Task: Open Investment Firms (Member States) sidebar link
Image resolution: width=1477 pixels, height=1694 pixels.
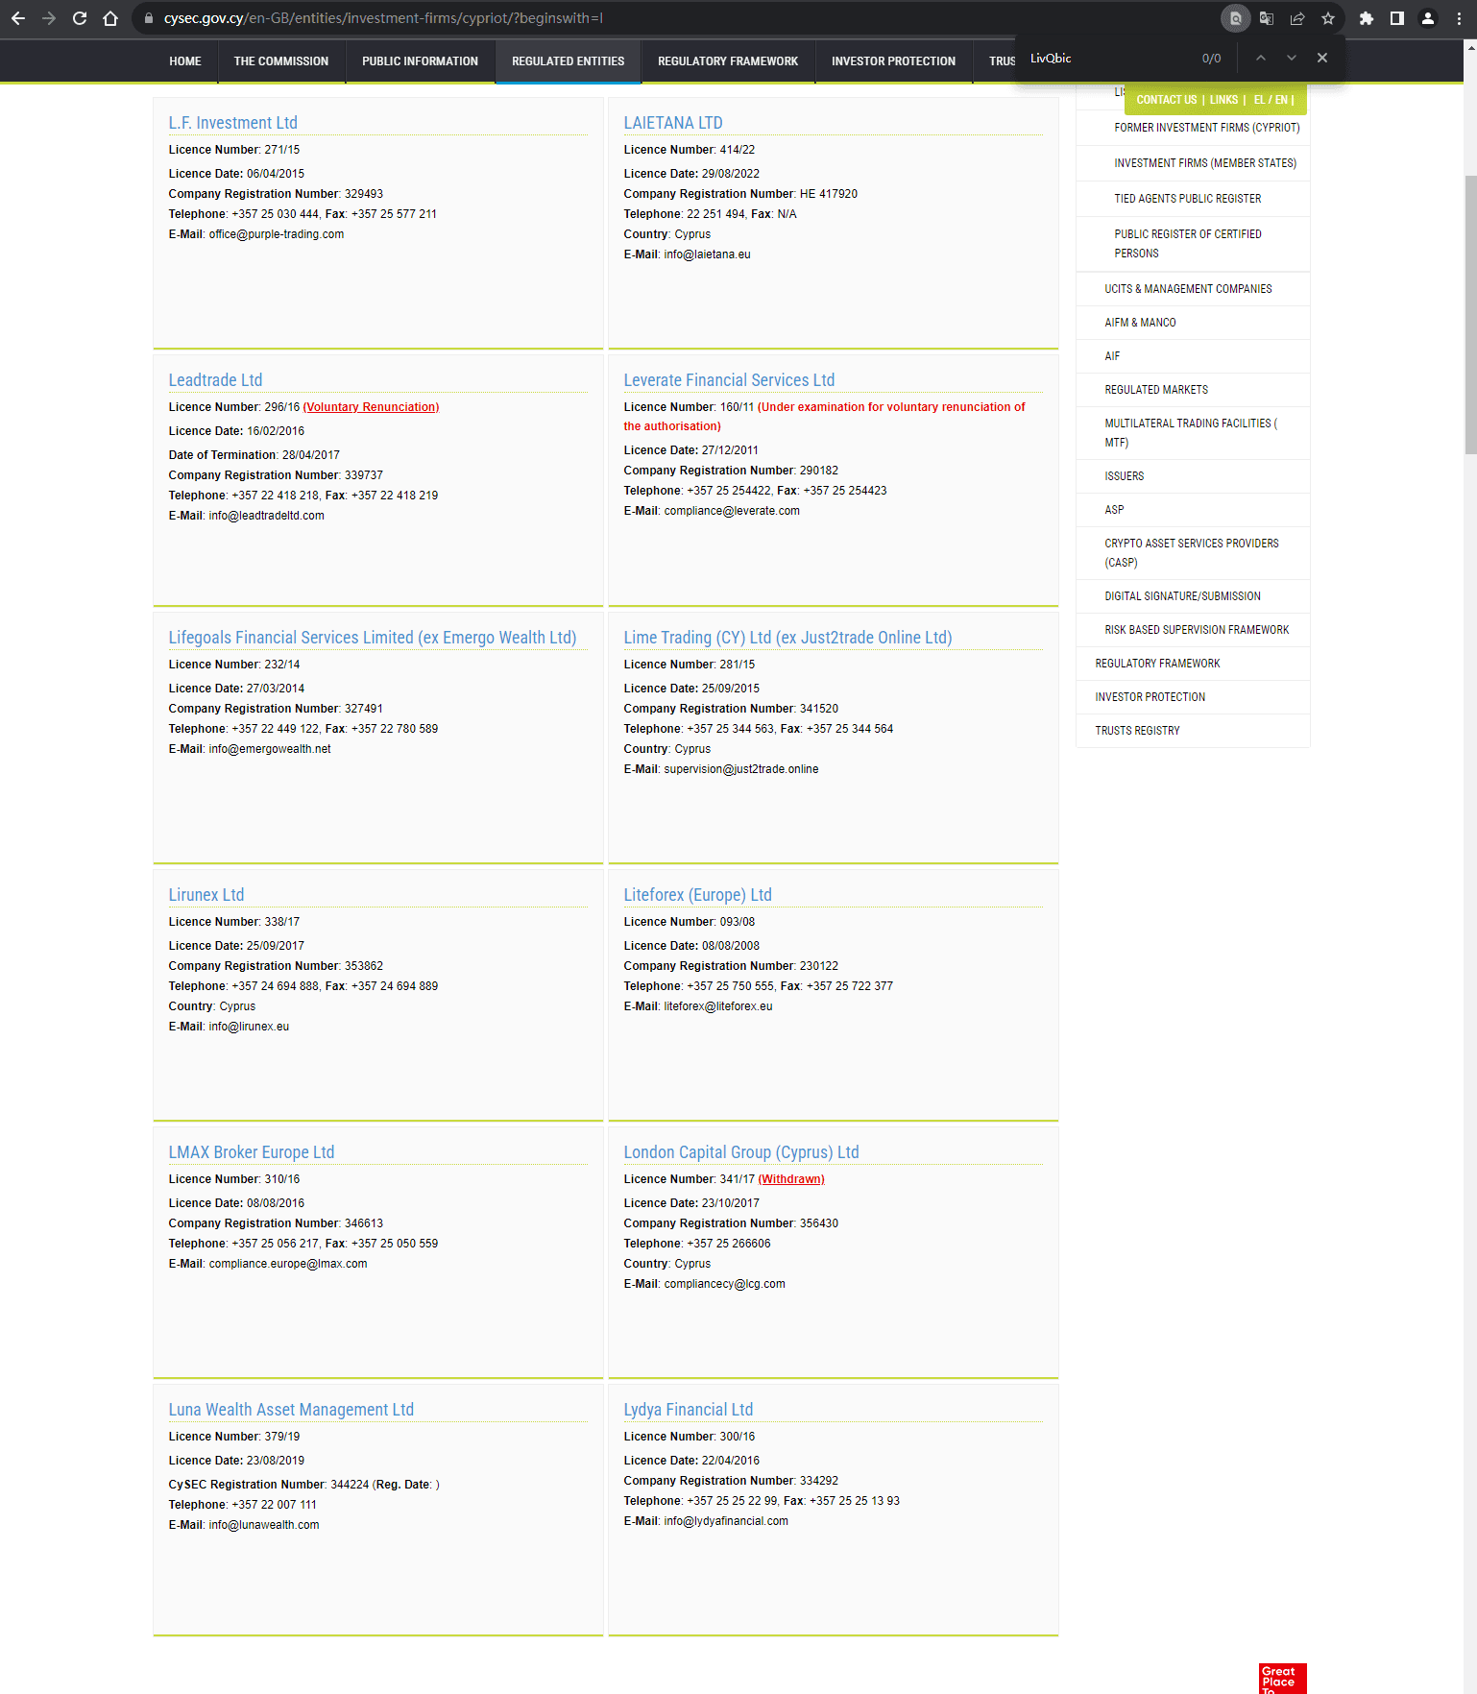Action: click(x=1204, y=163)
